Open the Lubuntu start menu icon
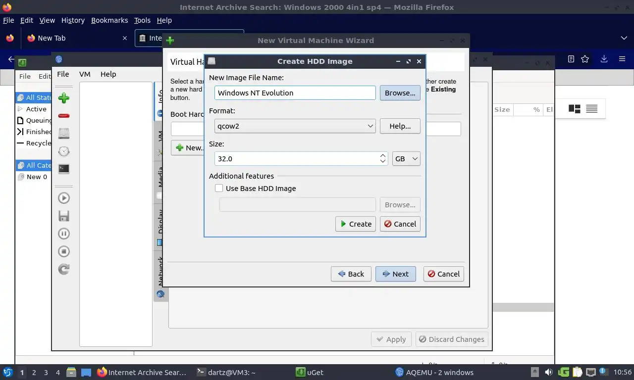The image size is (634, 380). point(7,372)
